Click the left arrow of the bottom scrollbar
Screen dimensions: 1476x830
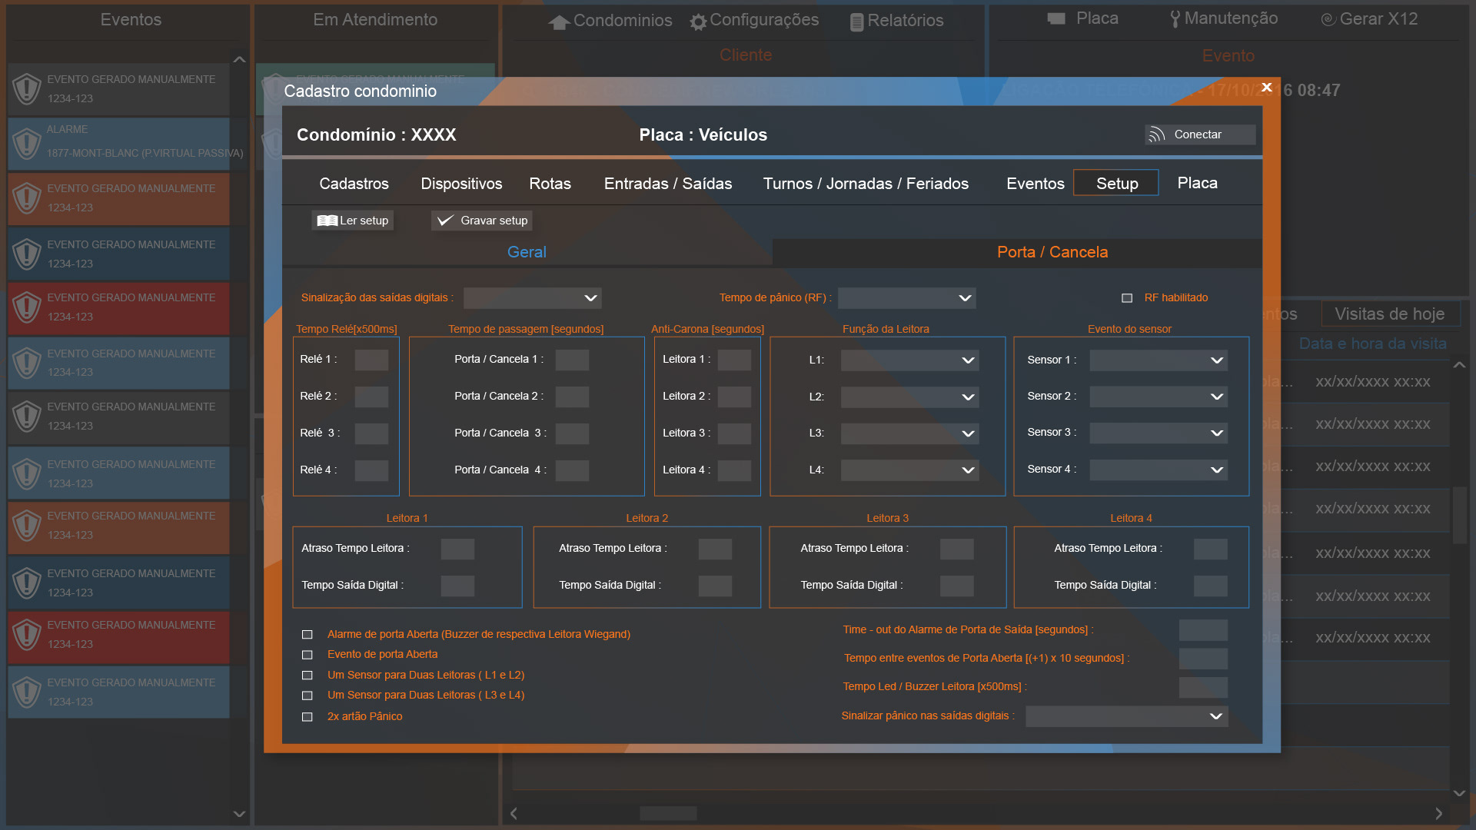514,813
